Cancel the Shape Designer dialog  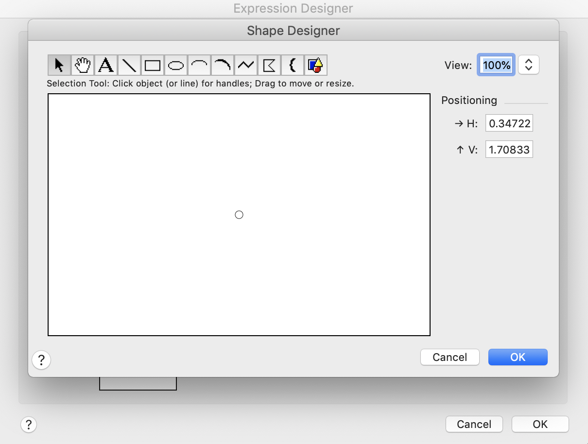[450, 357]
